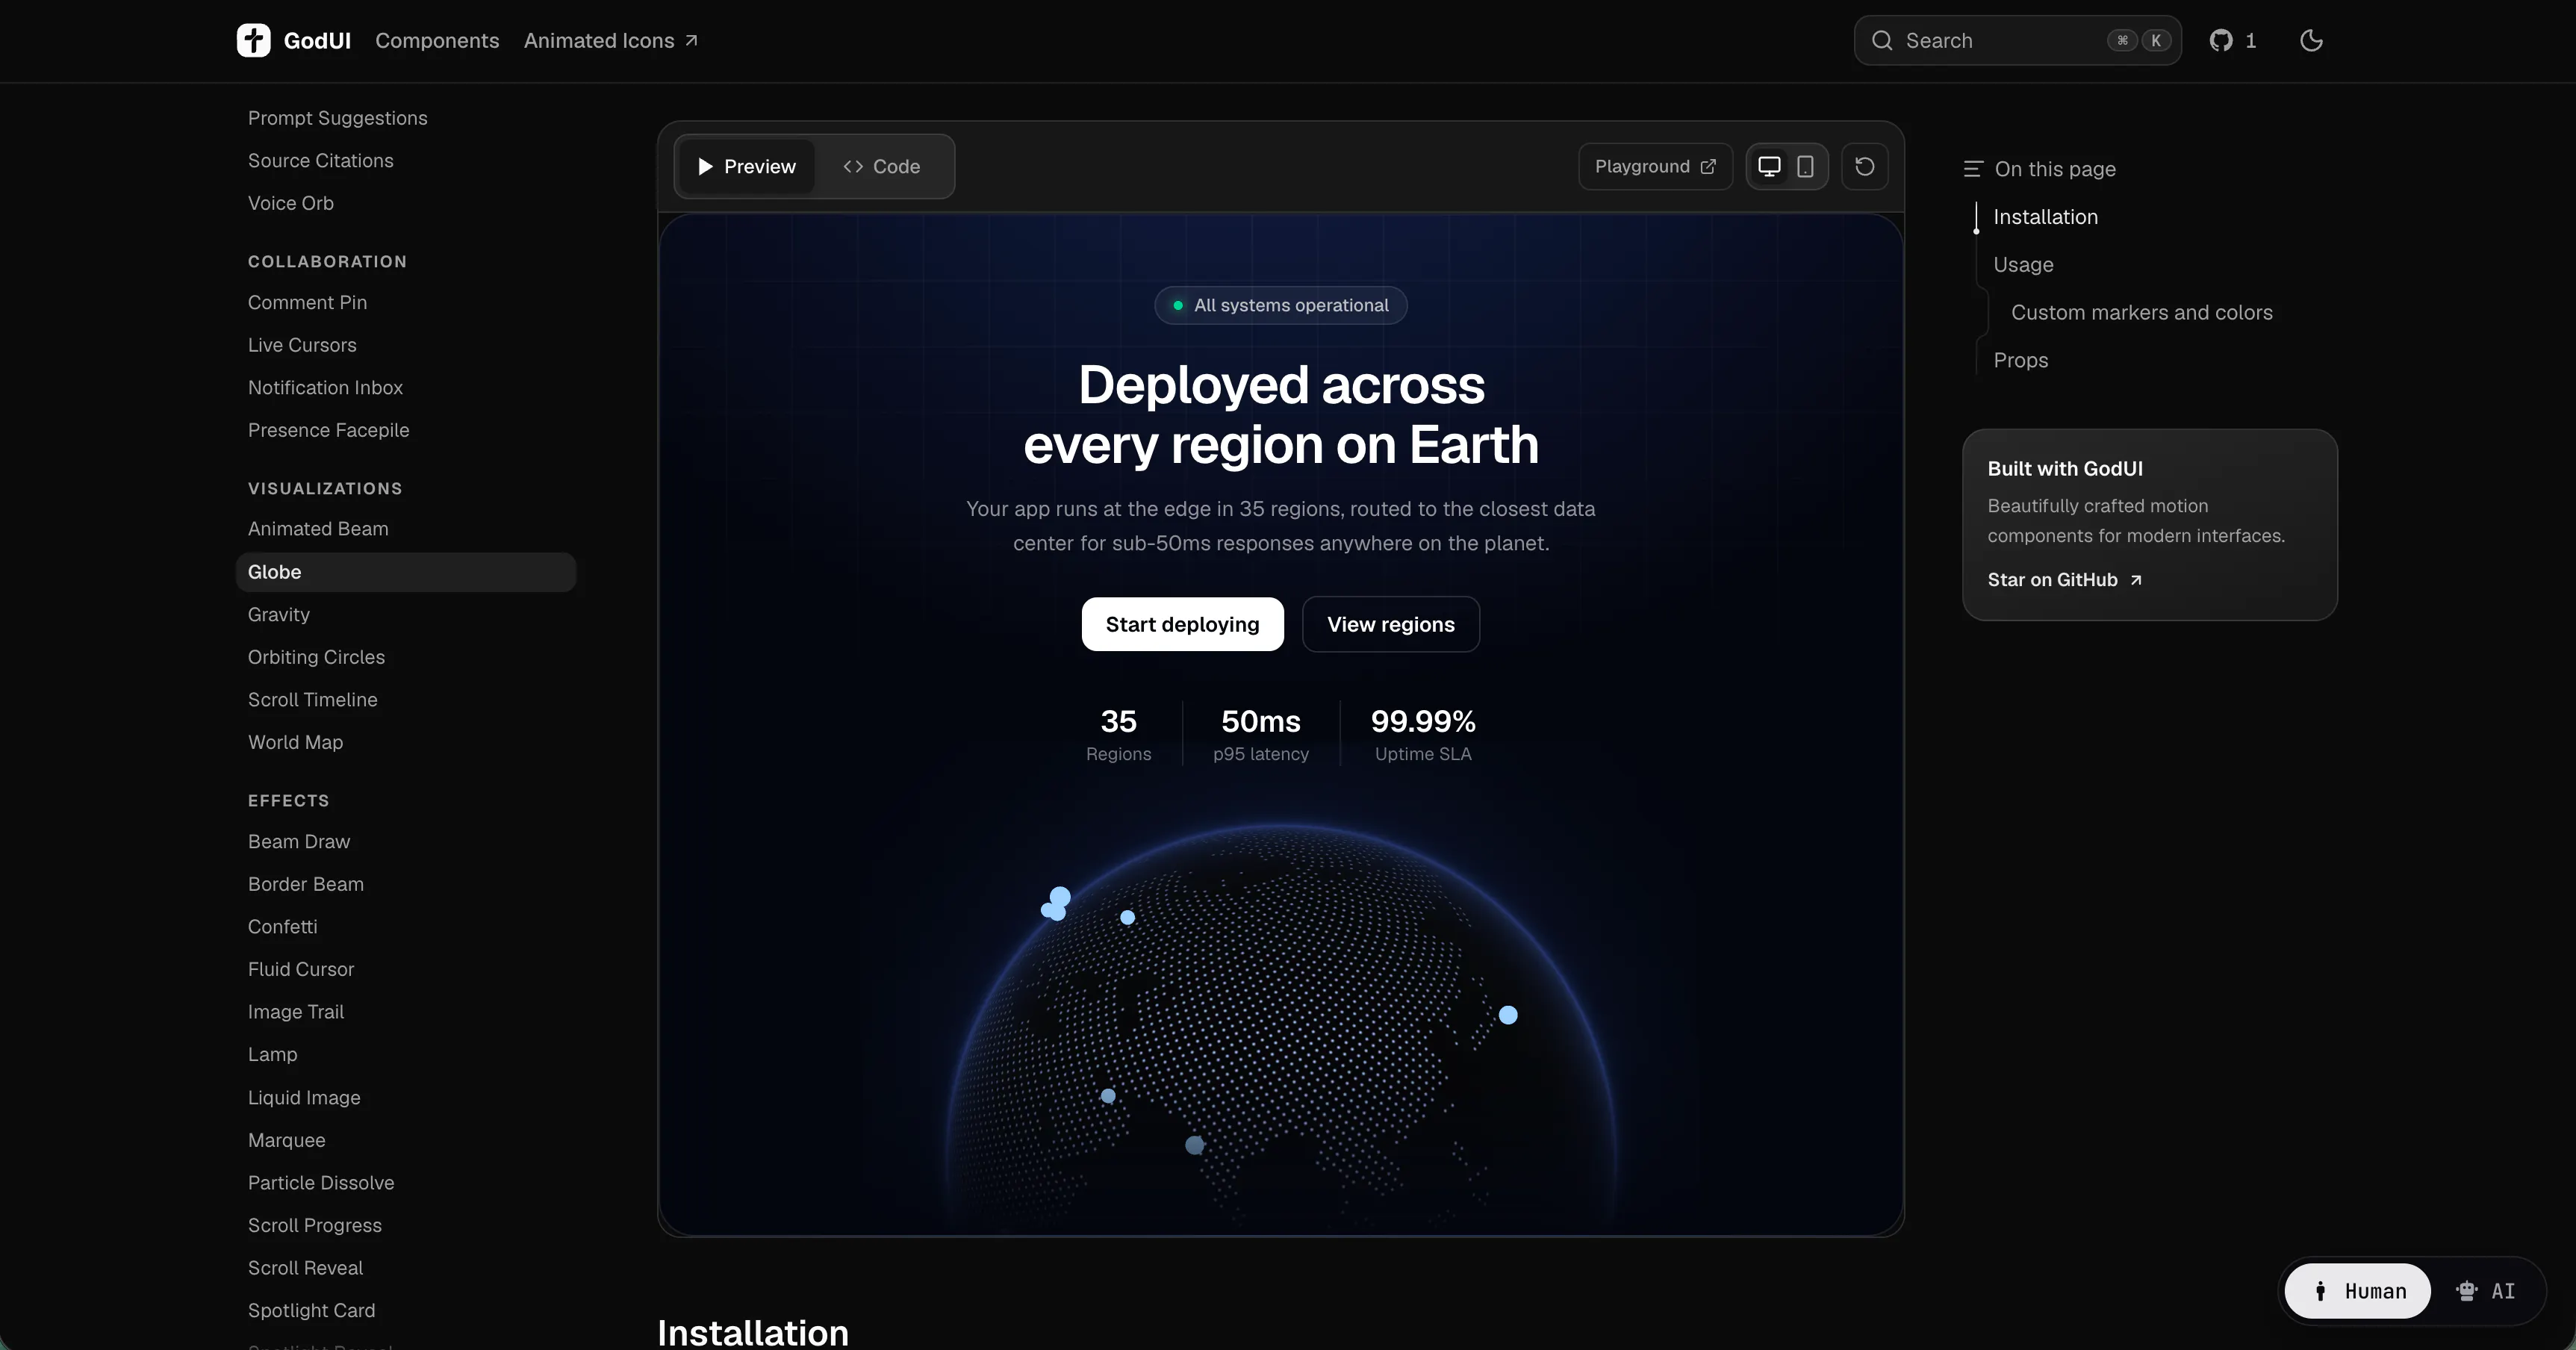The width and height of the screenshot is (2576, 1350).
Task: Open World Map in sidebar
Action: coord(295,742)
